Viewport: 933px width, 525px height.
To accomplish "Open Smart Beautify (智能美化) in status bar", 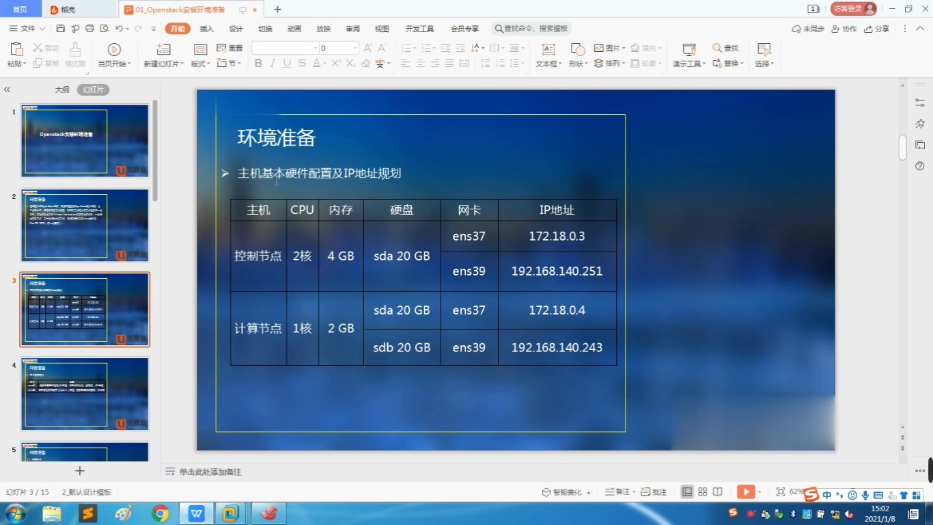I will [x=566, y=492].
